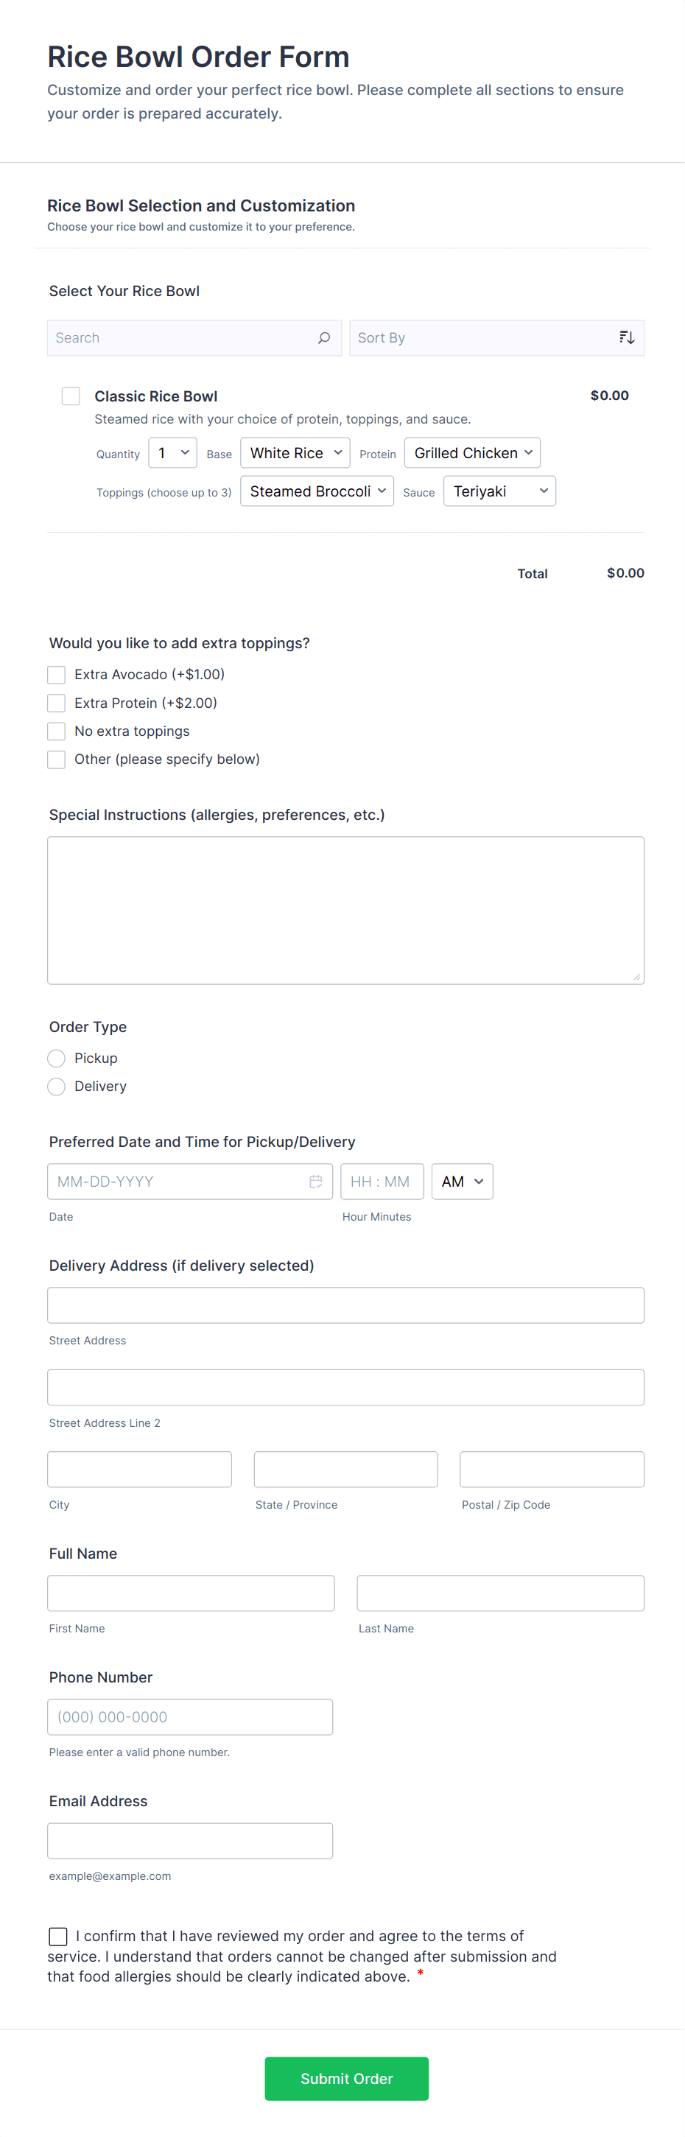Tick the Classic Rice Bowl checkbox

click(71, 396)
